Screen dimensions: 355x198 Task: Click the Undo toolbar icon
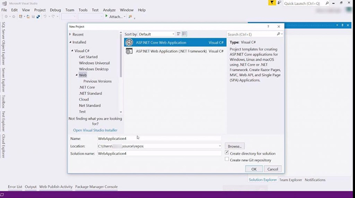(x=45, y=16)
